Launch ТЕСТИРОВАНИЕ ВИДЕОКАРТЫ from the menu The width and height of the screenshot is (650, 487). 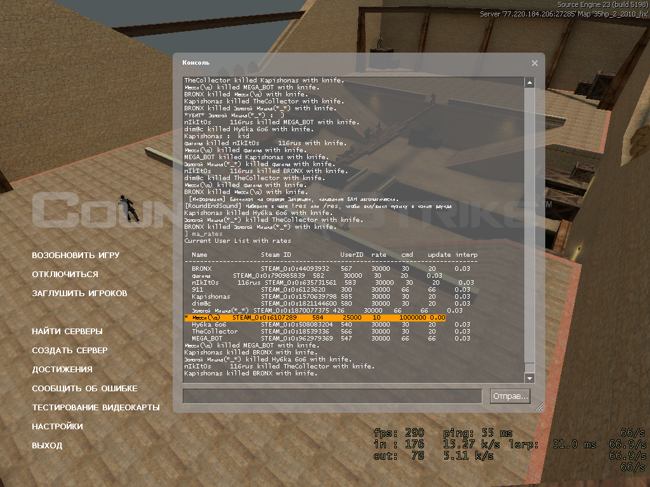pyautogui.click(x=96, y=408)
